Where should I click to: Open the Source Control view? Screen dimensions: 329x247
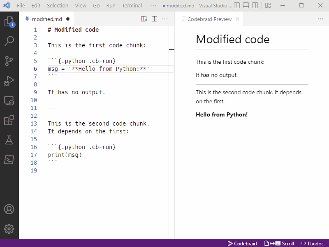pos(9,61)
